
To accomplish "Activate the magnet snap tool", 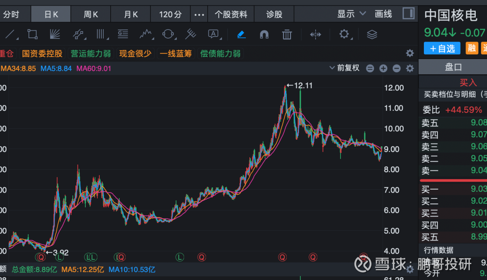I will point(264,35).
